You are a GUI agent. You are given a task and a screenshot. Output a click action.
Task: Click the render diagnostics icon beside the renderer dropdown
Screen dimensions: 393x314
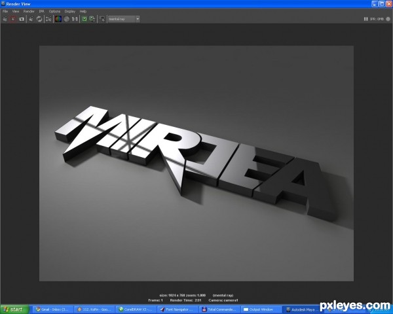102,19
